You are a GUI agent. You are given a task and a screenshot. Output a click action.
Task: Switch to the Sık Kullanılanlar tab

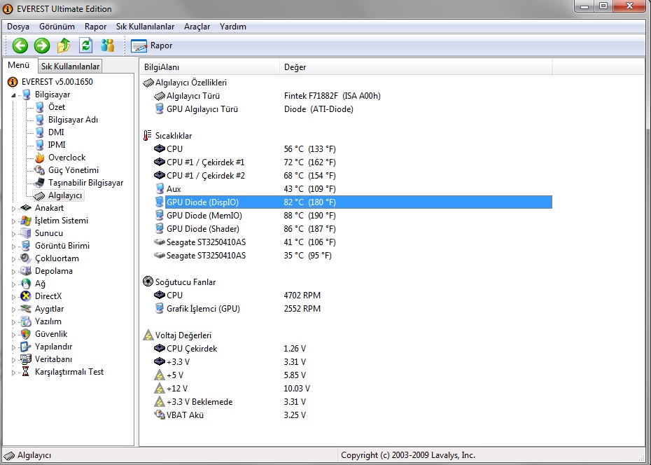(x=70, y=67)
